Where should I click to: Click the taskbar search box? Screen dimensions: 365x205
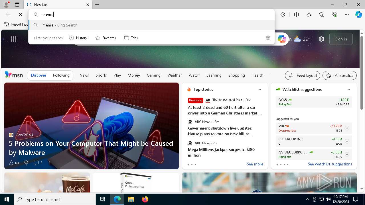coord(55,199)
